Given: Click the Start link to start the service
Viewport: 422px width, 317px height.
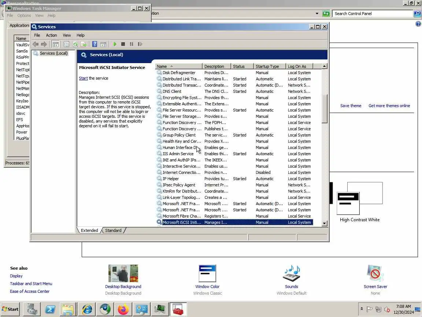Looking at the screenshot, I should click(83, 78).
